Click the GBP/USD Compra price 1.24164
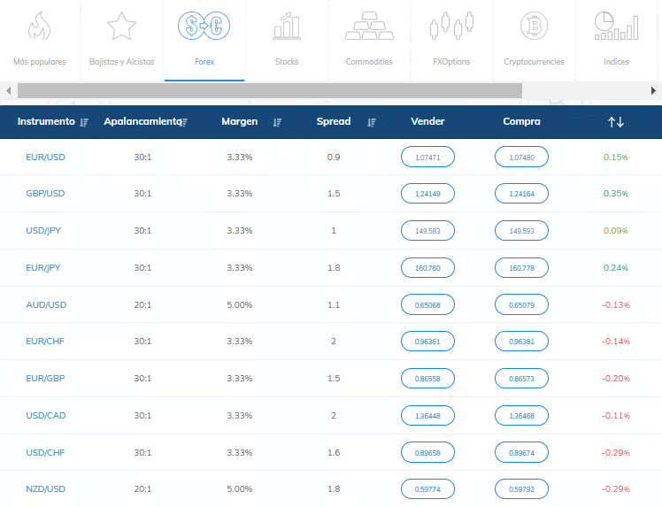Screen dimensions: 662x507 pyautogui.click(x=521, y=194)
